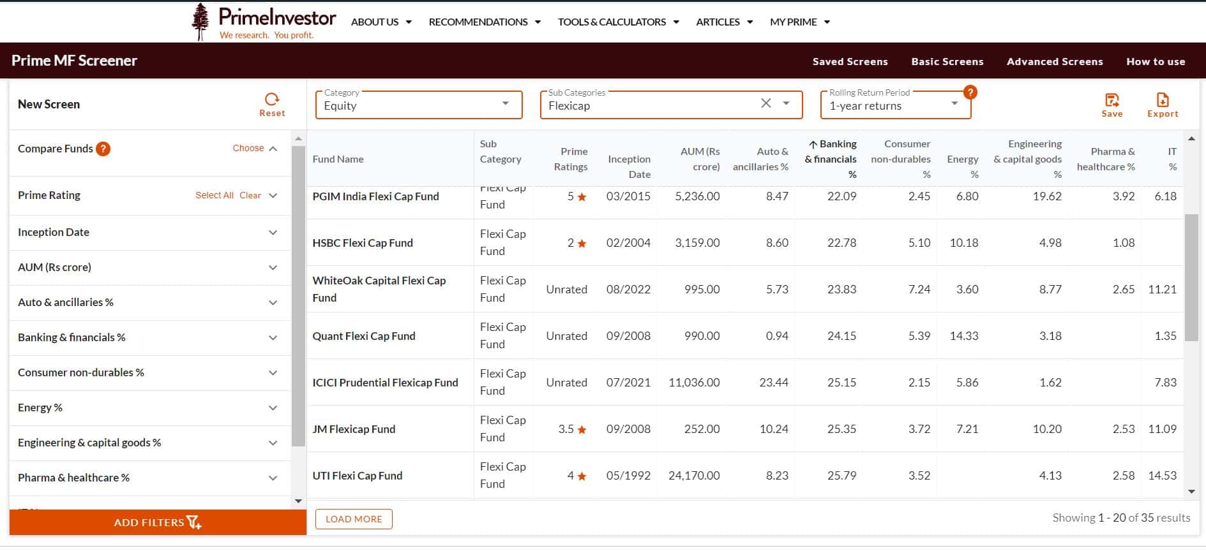Click the results table vertical scrollbar thumb
This screenshot has width=1206, height=551.
1191,277
